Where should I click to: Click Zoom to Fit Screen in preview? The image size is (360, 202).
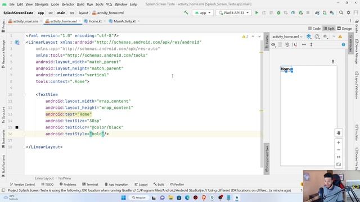pyautogui.click(x=339, y=164)
